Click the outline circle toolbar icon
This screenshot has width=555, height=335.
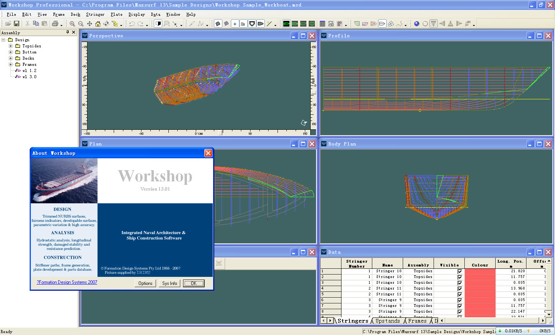point(425,24)
